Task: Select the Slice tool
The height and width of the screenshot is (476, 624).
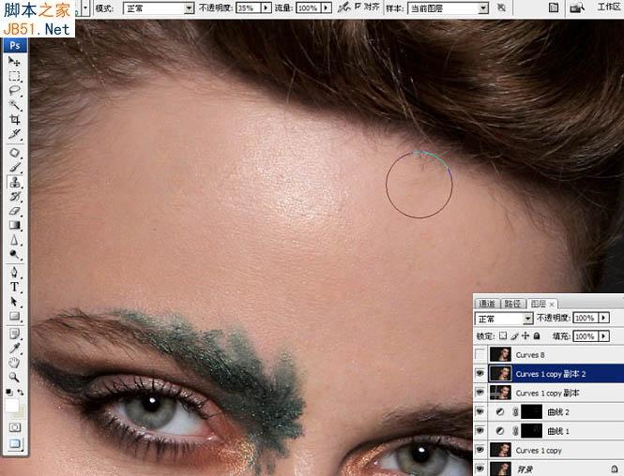Action: coord(15,134)
